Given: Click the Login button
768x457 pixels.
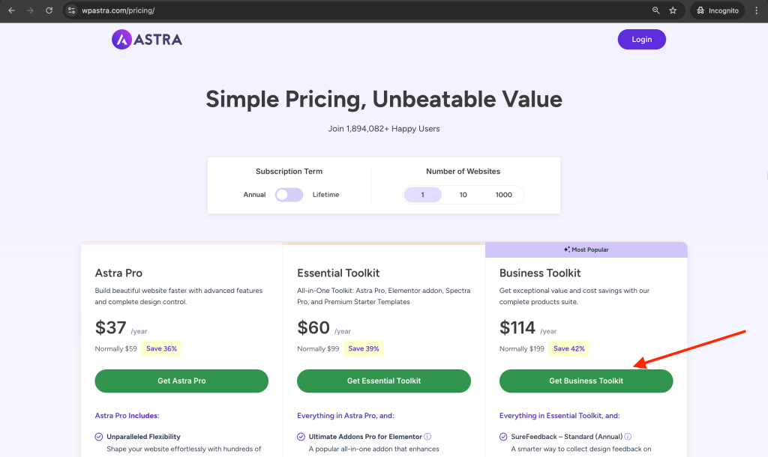Looking at the screenshot, I should tap(642, 40).
